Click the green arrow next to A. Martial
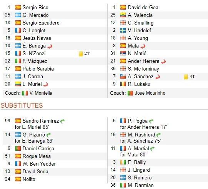208x189 pixels. [x=153, y=149]
